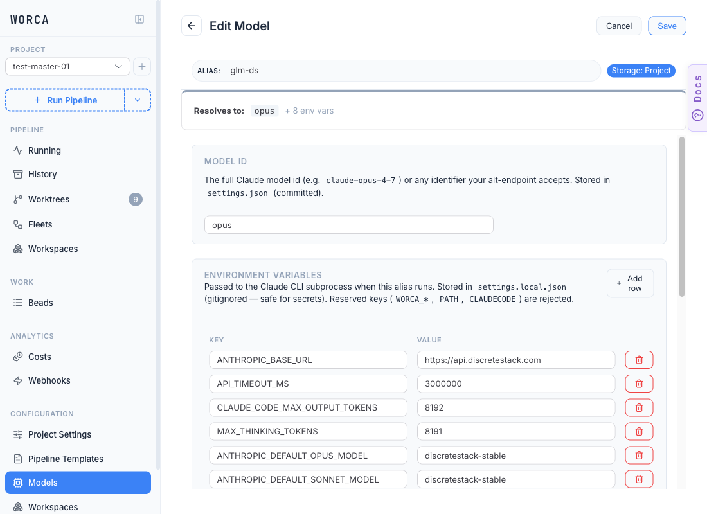Viewport: 707px width, 514px height.
Task: Click the Storage: Project badge
Action: click(641, 71)
